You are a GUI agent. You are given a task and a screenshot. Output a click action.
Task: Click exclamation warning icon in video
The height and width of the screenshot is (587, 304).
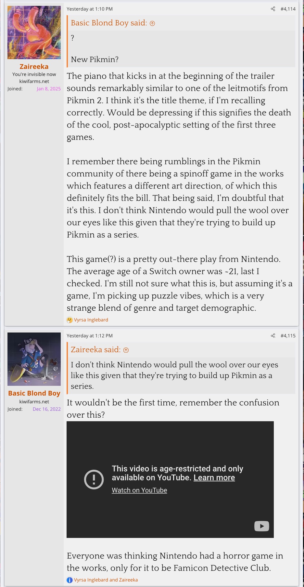[94, 479]
